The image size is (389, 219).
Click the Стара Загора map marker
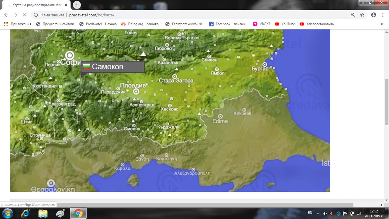pyautogui.click(x=175, y=76)
